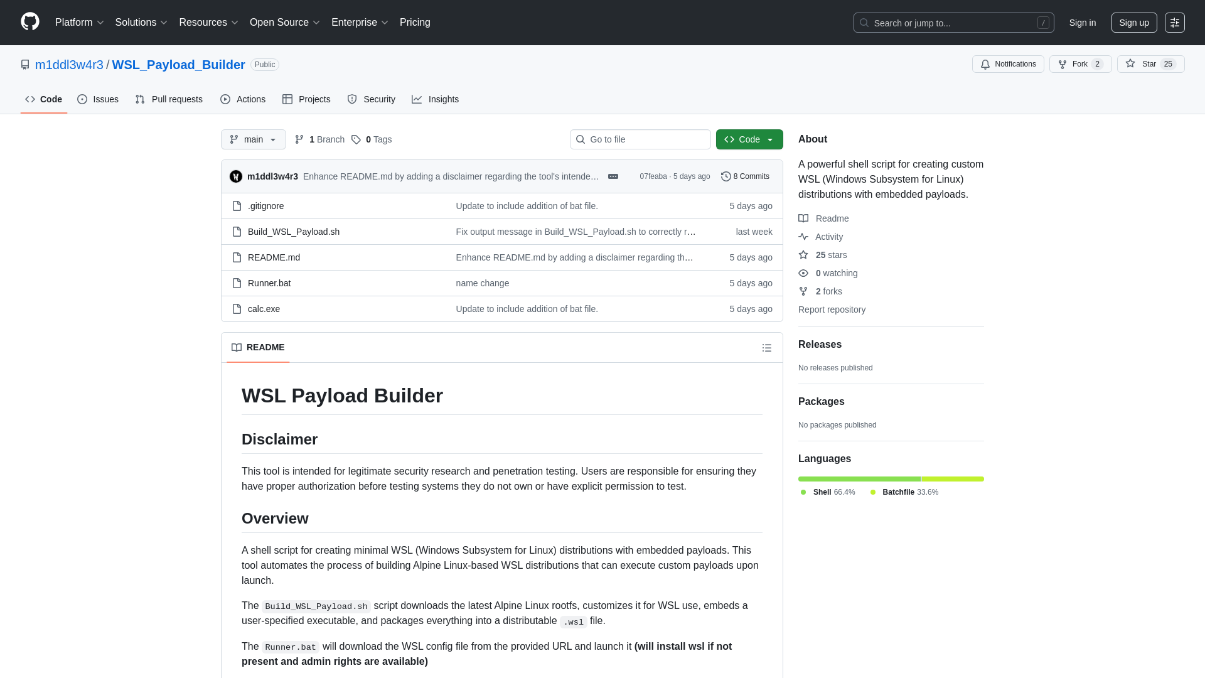Expand the commit message ellipsis button
The width and height of the screenshot is (1205, 678).
613,176
